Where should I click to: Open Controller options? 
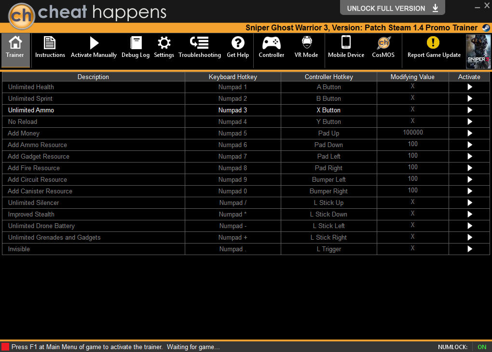pos(271,43)
